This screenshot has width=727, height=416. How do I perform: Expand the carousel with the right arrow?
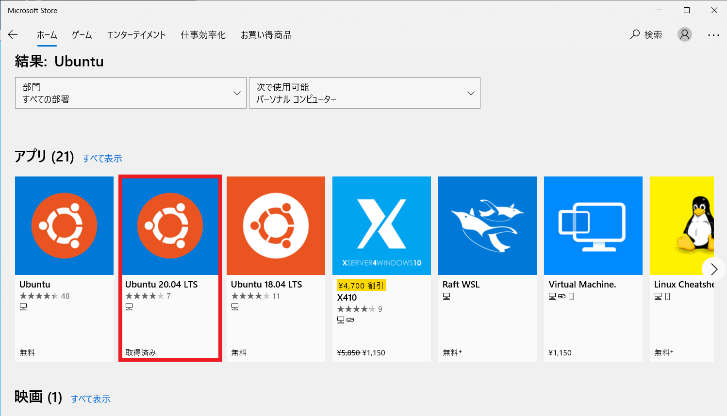pyautogui.click(x=714, y=269)
